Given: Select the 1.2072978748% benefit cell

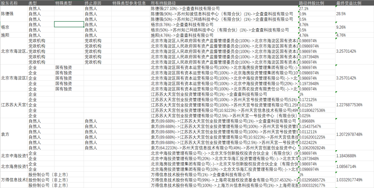Looking at the screenshot, I should (355, 134).
